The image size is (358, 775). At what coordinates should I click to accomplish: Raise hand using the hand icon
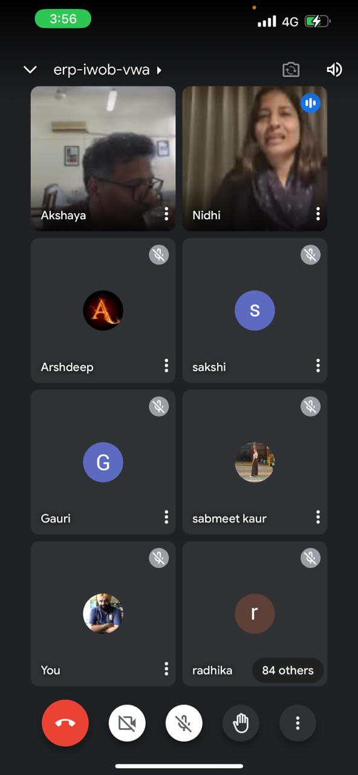(241, 723)
